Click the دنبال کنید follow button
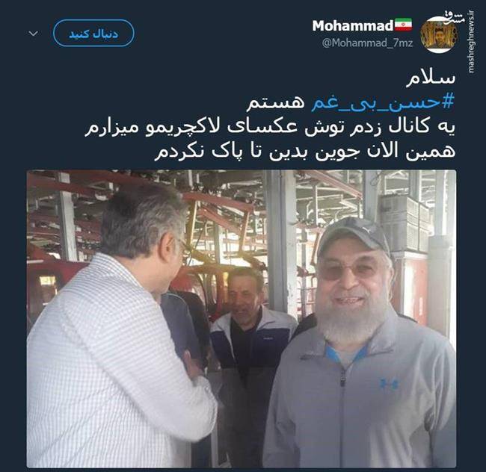486x472 pixels. point(93,34)
